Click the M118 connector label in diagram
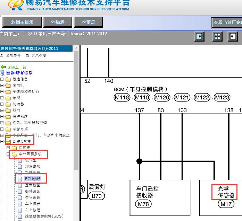Screen dimensions: 242x221 [122, 97]
